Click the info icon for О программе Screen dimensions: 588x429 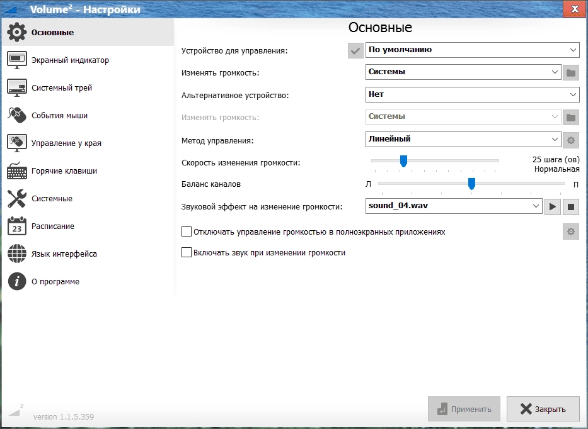pyautogui.click(x=17, y=282)
